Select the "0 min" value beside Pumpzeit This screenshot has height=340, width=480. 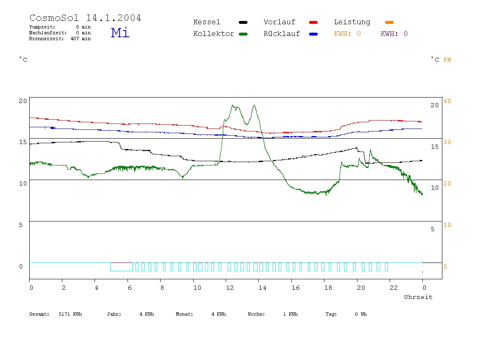[x=83, y=27]
